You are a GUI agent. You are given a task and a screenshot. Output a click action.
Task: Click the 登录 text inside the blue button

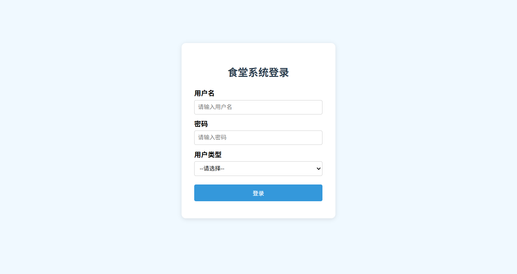tap(258, 193)
